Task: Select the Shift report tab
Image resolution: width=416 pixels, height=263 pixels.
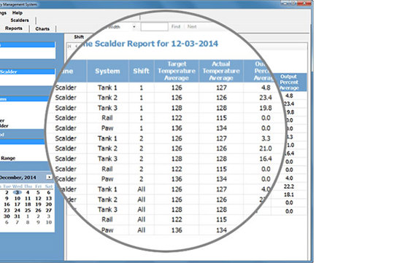Action: [79, 37]
